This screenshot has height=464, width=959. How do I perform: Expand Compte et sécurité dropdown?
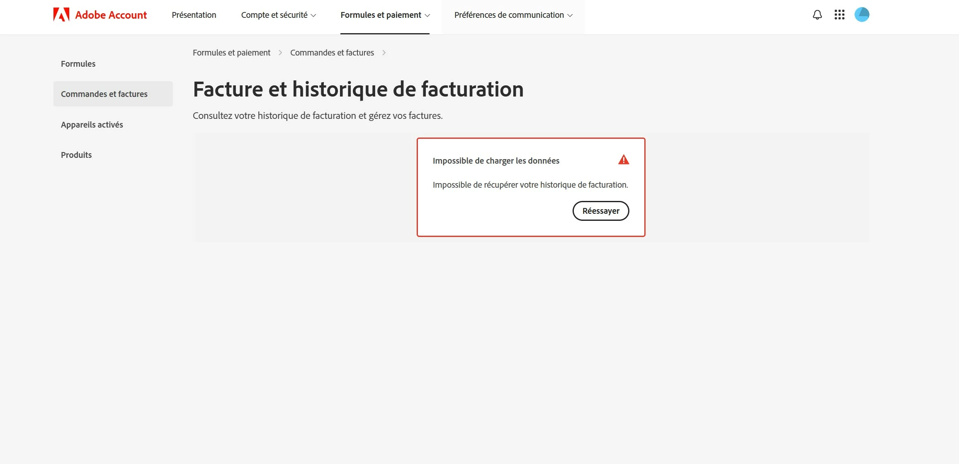pos(278,15)
